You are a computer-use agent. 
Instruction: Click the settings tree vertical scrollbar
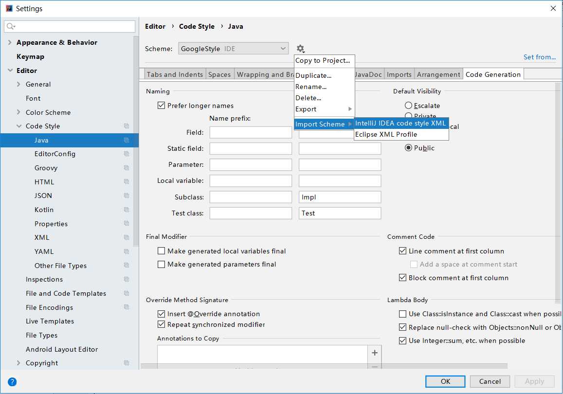(x=136, y=141)
